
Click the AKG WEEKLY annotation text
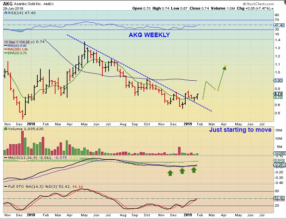[149, 35]
